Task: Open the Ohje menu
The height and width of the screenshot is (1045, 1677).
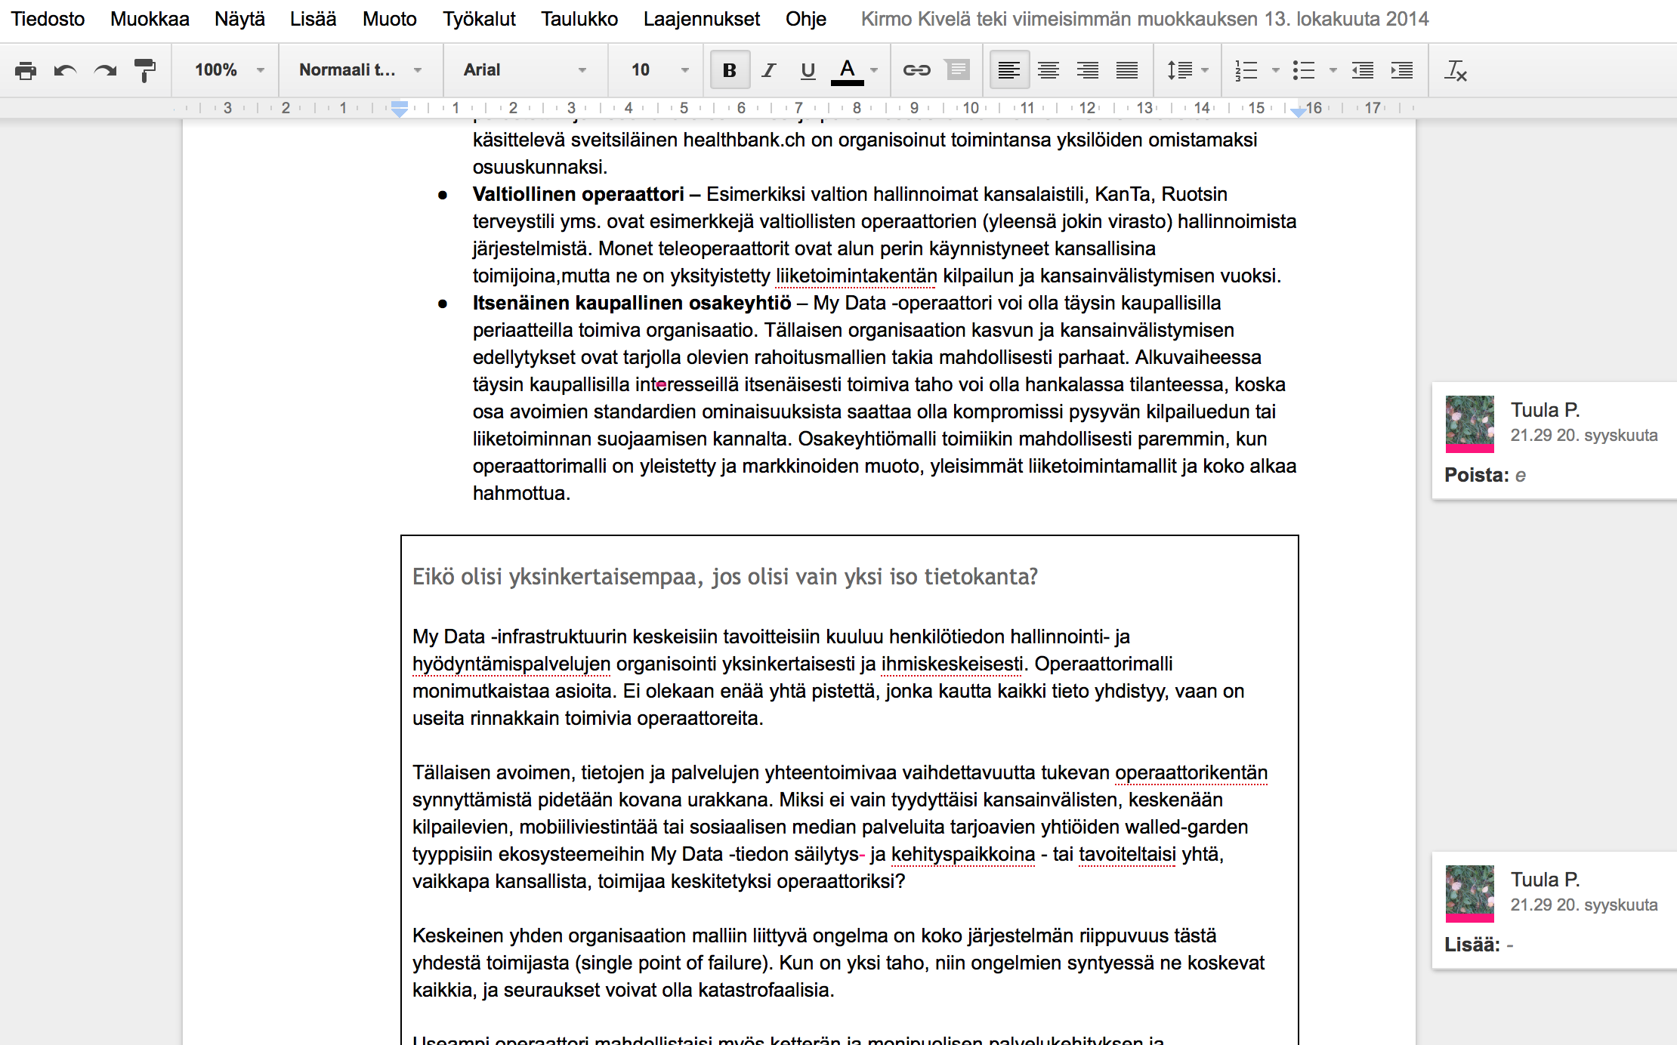Action: [x=806, y=19]
